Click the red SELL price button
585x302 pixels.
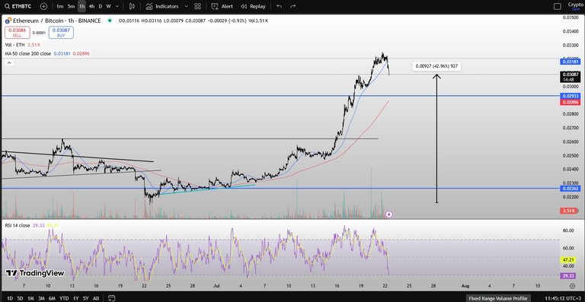tap(18, 33)
